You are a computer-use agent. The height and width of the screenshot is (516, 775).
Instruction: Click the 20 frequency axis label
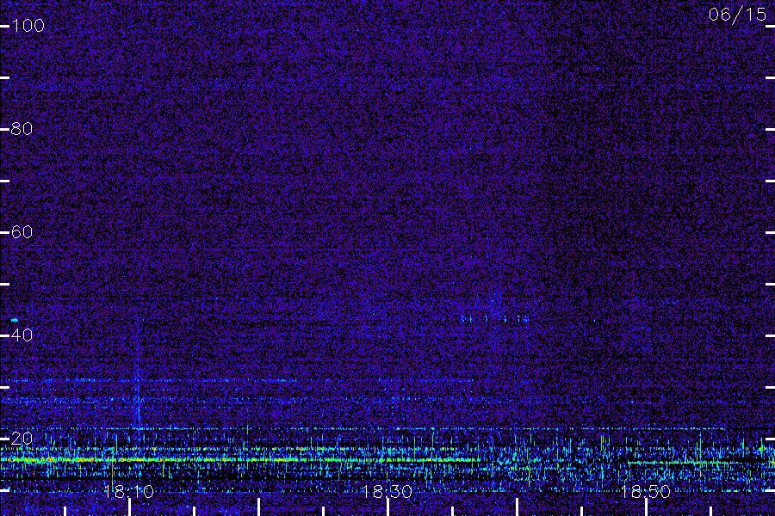pos(22,439)
